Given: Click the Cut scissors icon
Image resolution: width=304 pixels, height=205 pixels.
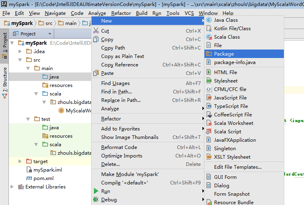Looking at the screenshot, I should pos(96,31).
